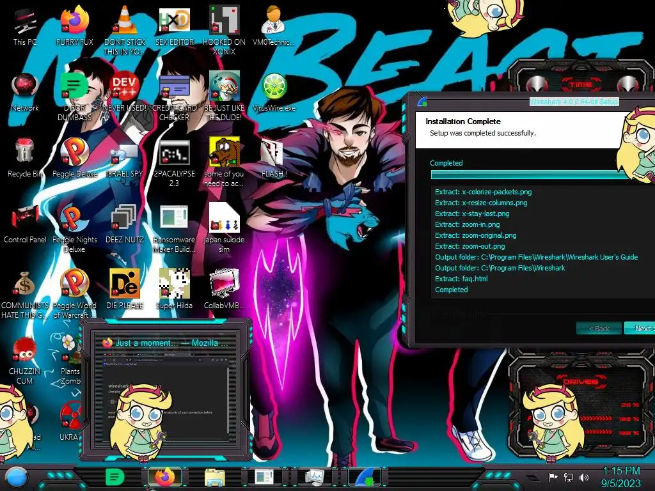The image size is (655, 491).
Task: Click 'Setup was completed successfully.' text
Action: tap(483, 133)
